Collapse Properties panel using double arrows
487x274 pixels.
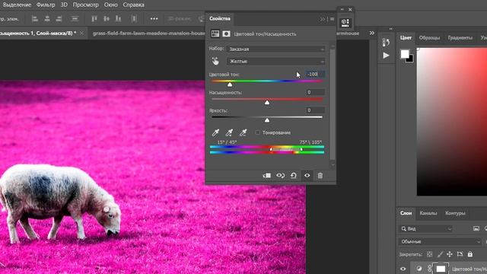323,19
